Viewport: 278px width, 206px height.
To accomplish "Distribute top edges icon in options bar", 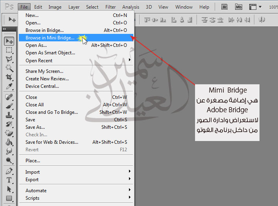I will (204, 20).
